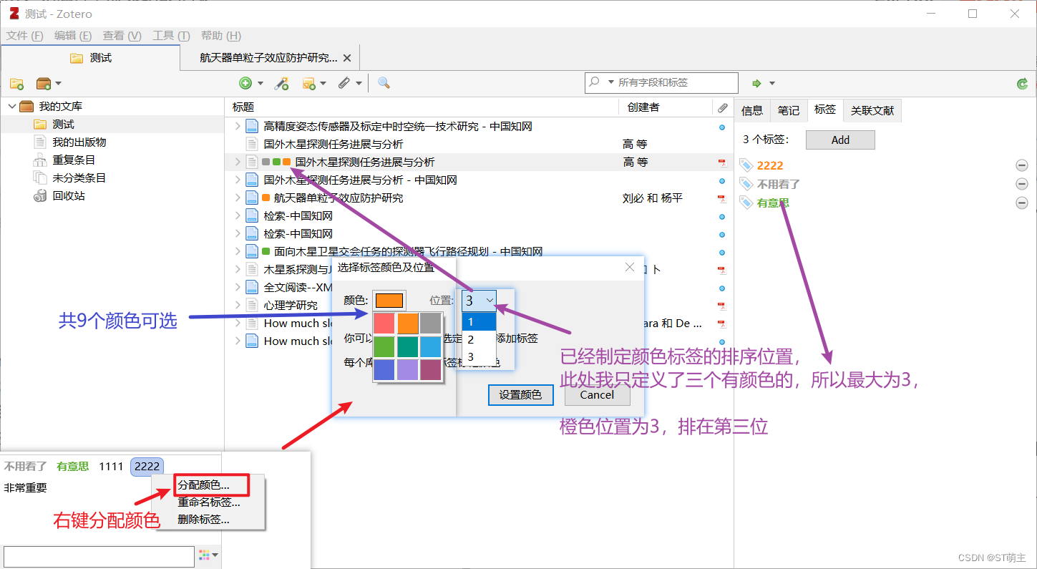1037x569 pixels.
Task: Open the New Item dropdown arrow
Action: 261,84
